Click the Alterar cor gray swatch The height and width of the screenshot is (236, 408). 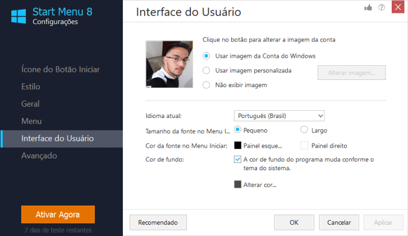pyautogui.click(x=237, y=184)
